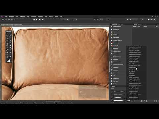Apply auto contrast half-circle toolbar icon
The height and width of the screenshot is (119, 159).
click(x=37, y=20)
